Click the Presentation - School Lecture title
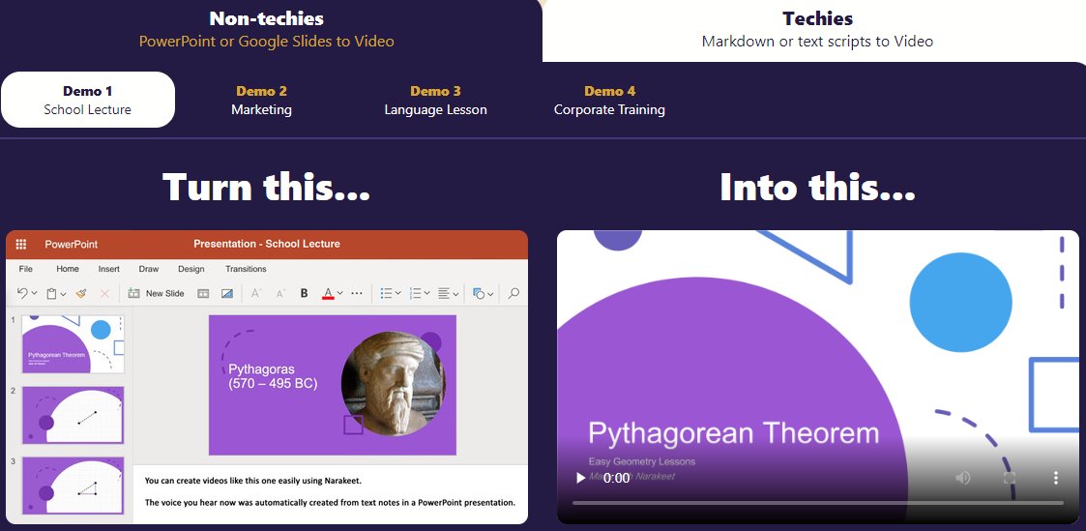Viewport: 1086px width, 531px height. pyautogui.click(x=267, y=244)
